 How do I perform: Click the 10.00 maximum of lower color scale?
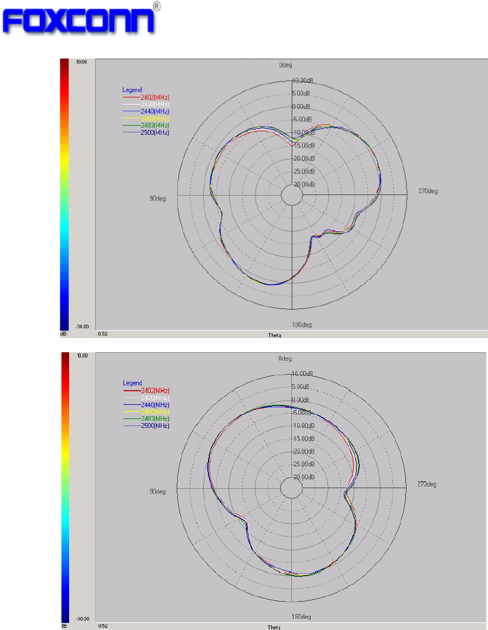82,356
